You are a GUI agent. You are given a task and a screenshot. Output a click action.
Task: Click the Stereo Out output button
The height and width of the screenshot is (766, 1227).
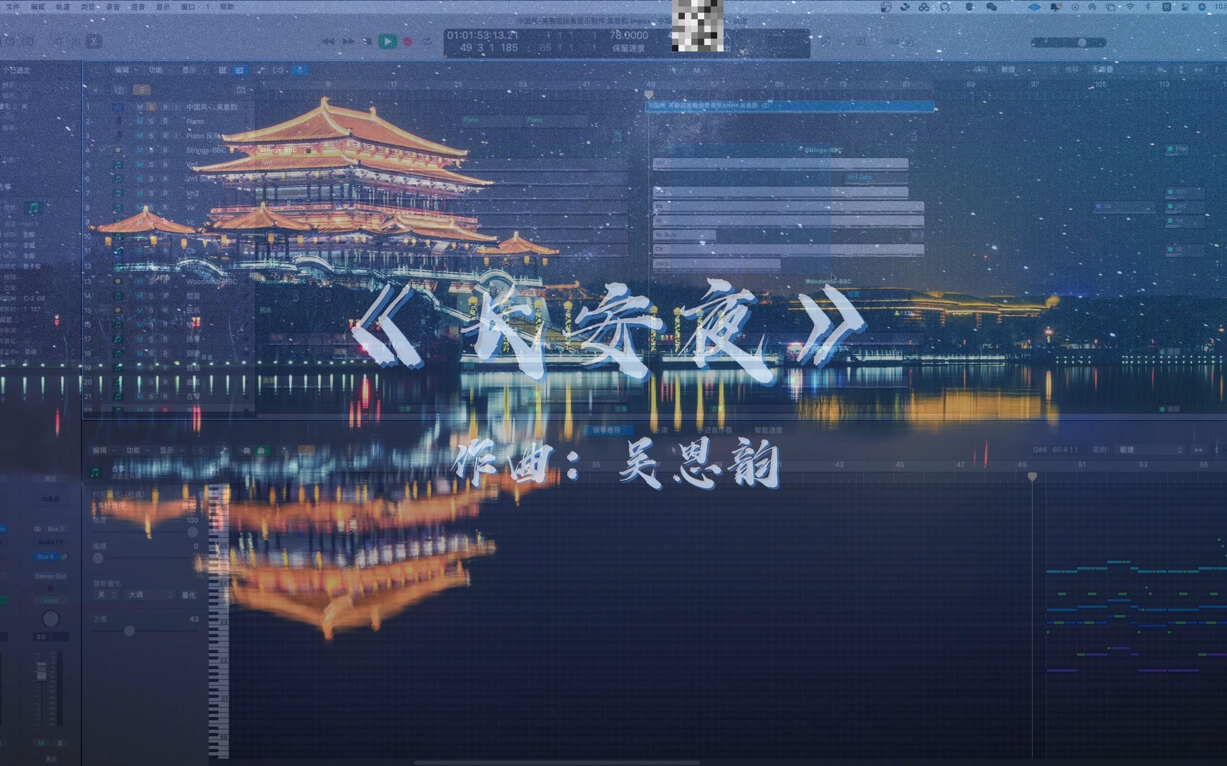(50, 576)
